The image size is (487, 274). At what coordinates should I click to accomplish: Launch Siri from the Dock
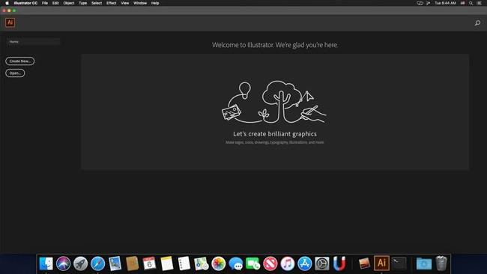pos(64,264)
